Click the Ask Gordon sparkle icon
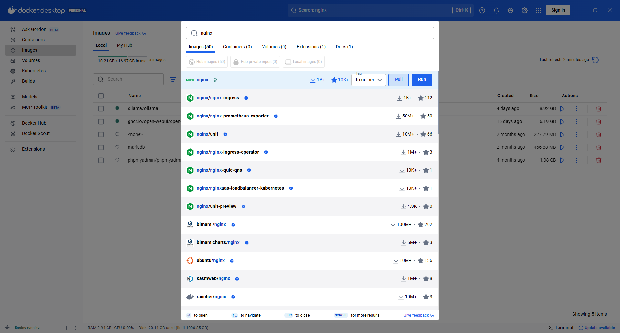 coord(13,30)
